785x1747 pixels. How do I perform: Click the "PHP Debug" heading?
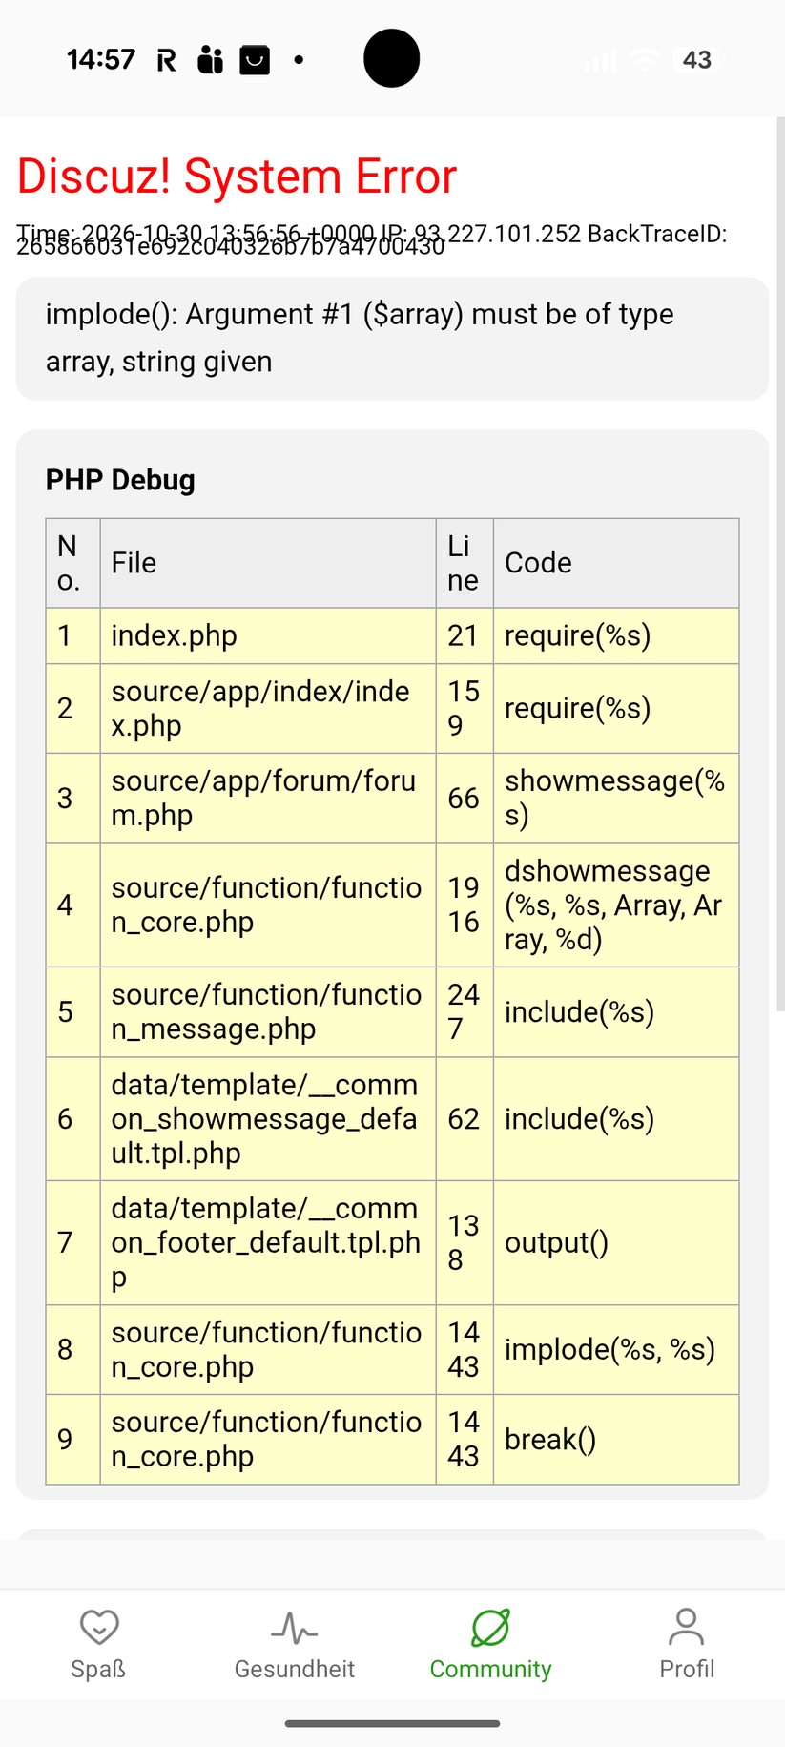[120, 480]
